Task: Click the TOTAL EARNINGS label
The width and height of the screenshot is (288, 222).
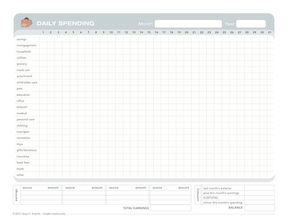Action: pyautogui.click(x=136, y=208)
